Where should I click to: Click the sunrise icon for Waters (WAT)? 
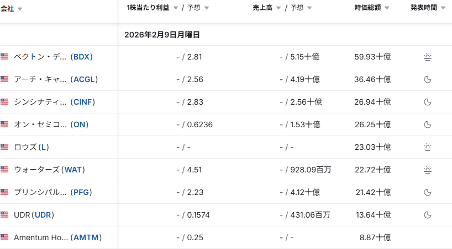click(x=427, y=170)
